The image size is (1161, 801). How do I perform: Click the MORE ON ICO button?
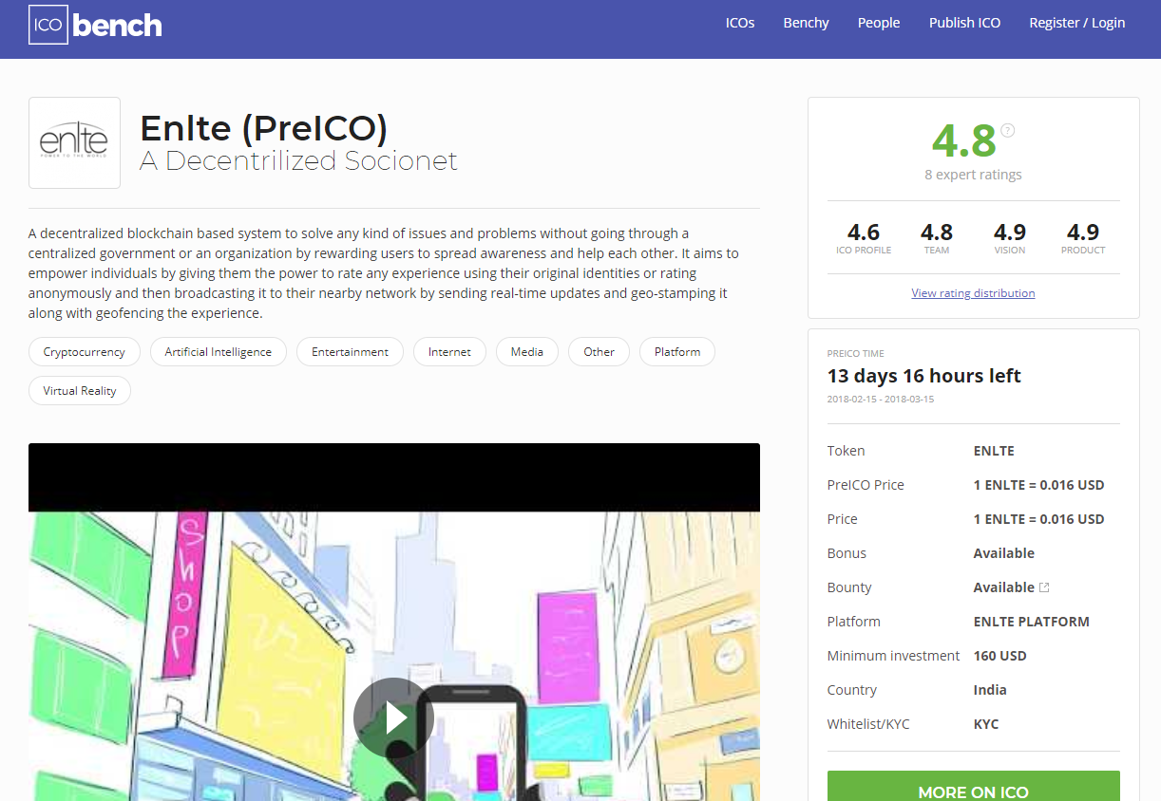click(974, 787)
